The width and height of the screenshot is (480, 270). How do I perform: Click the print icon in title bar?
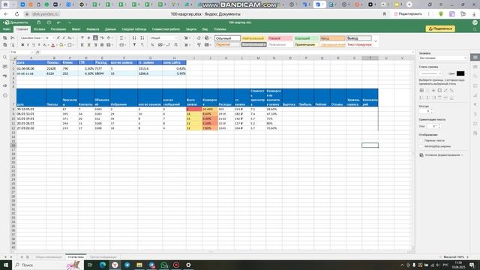click(x=49, y=22)
